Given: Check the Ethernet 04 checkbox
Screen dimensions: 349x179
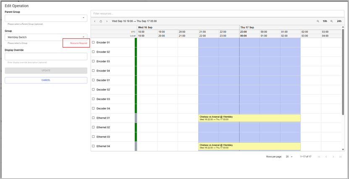Looking at the screenshot, I should coord(93,146).
